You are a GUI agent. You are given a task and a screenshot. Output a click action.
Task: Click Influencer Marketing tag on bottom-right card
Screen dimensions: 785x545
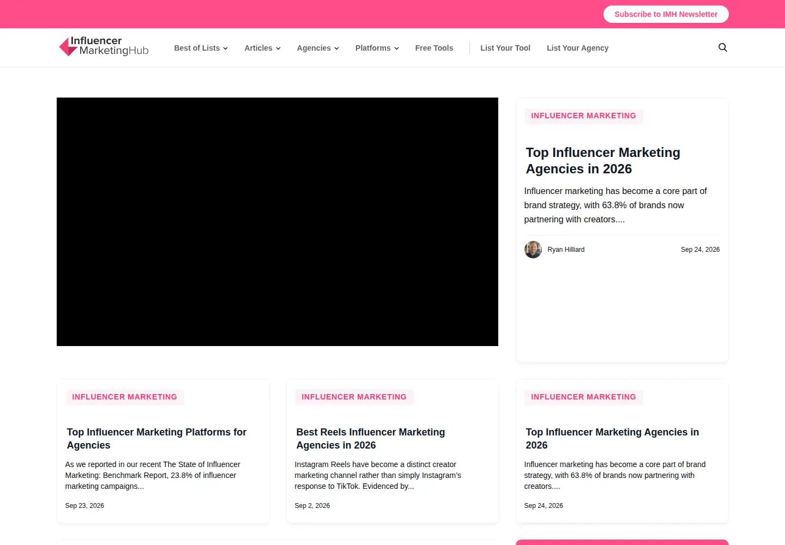click(583, 397)
